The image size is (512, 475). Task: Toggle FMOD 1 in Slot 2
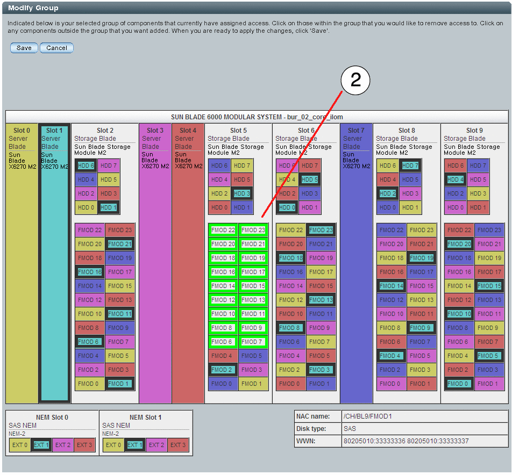[x=120, y=384]
